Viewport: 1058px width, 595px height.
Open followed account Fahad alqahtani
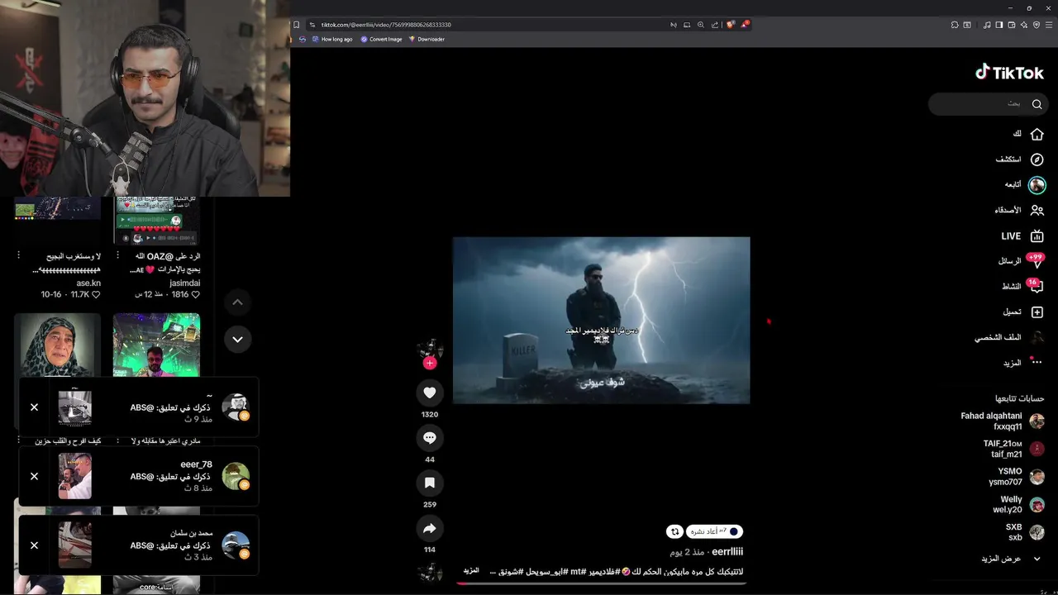[1003, 421]
